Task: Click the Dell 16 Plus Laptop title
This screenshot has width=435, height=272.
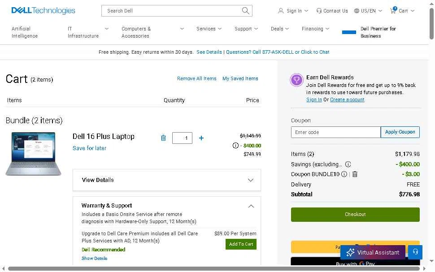Action: pos(104,136)
